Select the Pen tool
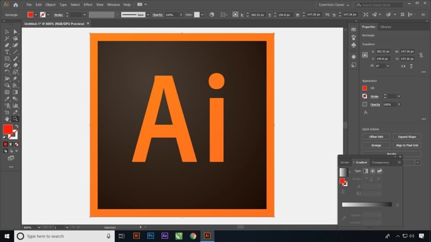 pyautogui.click(x=7, y=45)
